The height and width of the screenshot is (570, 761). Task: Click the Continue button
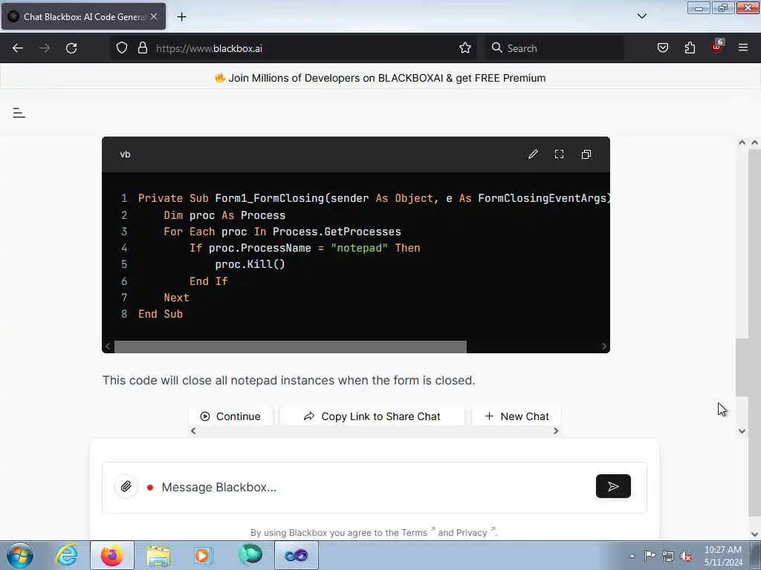pos(230,416)
